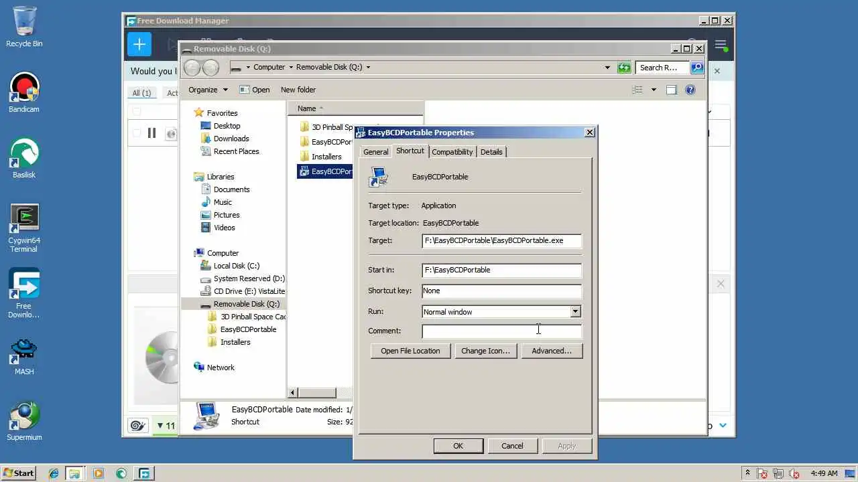
Task: Click Explorer back navigation arrow
Action: click(192, 68)
